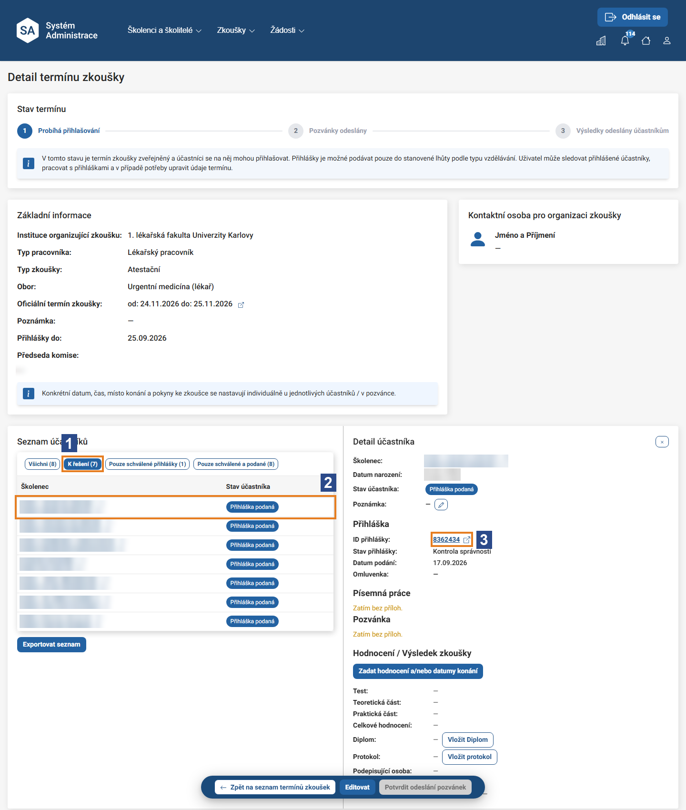Click Exportovat seznam button

(51, 645)
